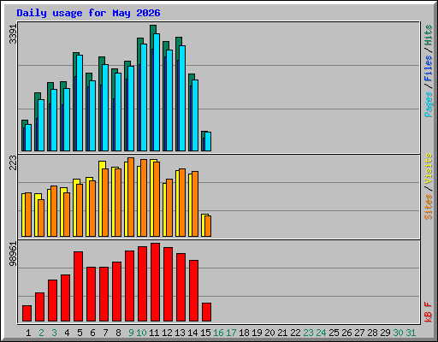Click day label 15 on the axis
The height and width of the screenshot is (342, 438).
point(205,333)
